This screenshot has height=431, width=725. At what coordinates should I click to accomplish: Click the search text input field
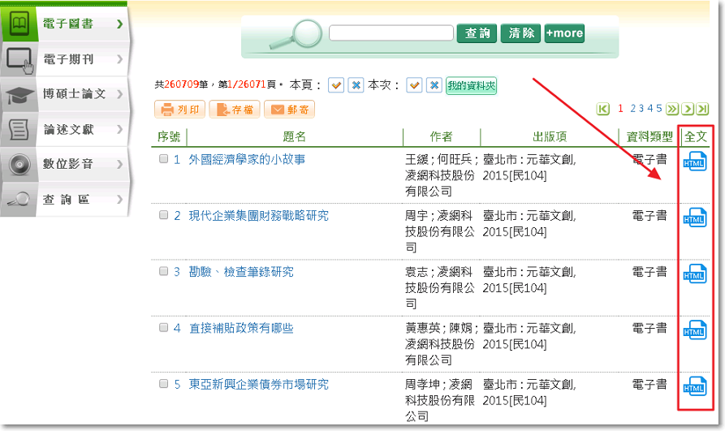(391, 33)
